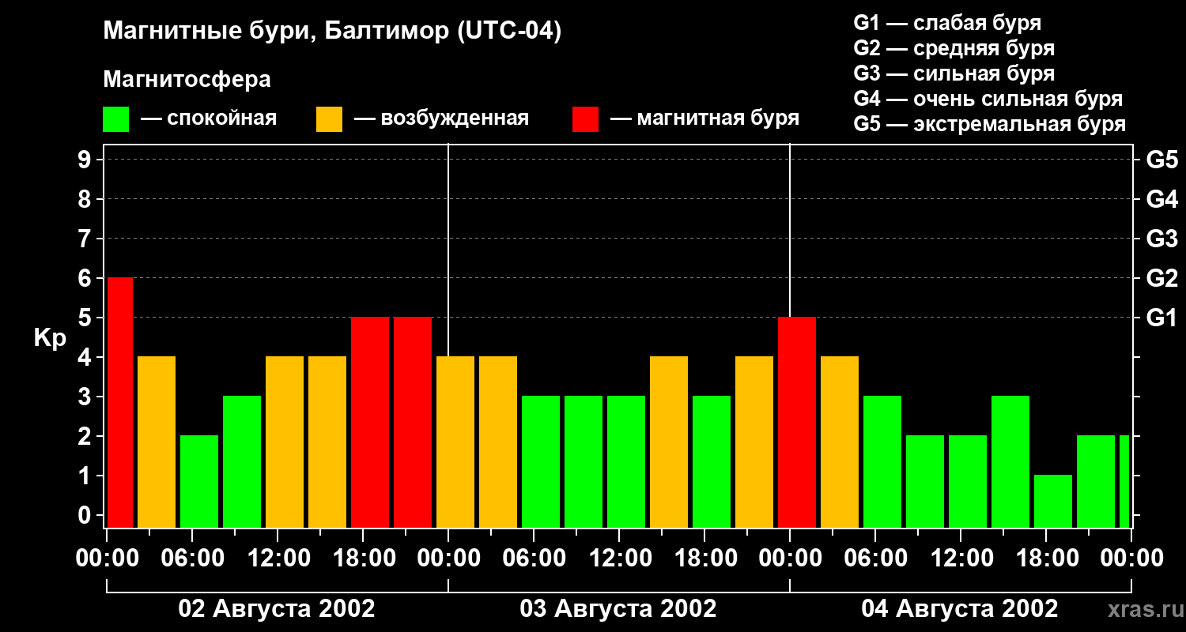The image size is (1186, 632).
Task: Select the shortest green bar at Kp 1
Action: pos(1052,501)
